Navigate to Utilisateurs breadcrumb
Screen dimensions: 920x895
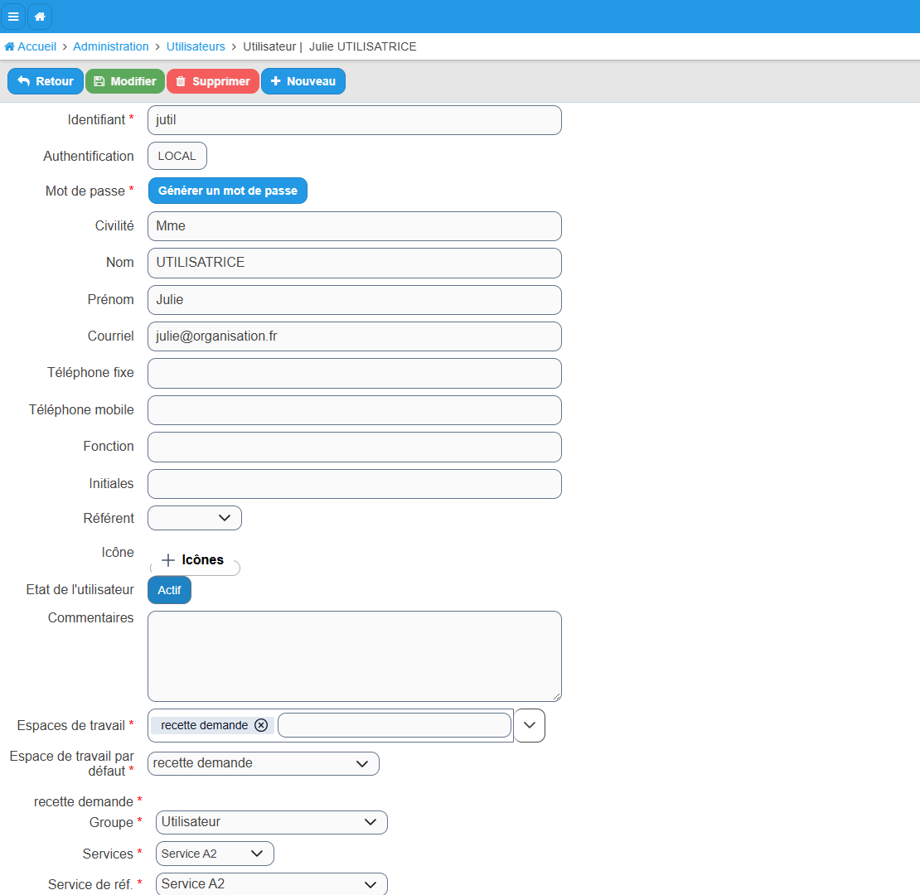point(196,47)
